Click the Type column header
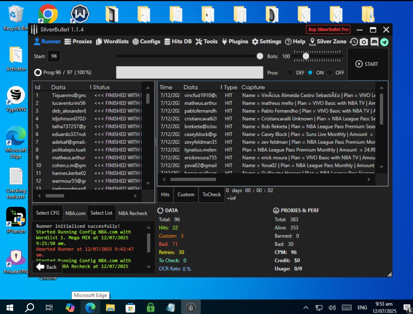This screenshot has width=413, height=314. pos(230,87)
